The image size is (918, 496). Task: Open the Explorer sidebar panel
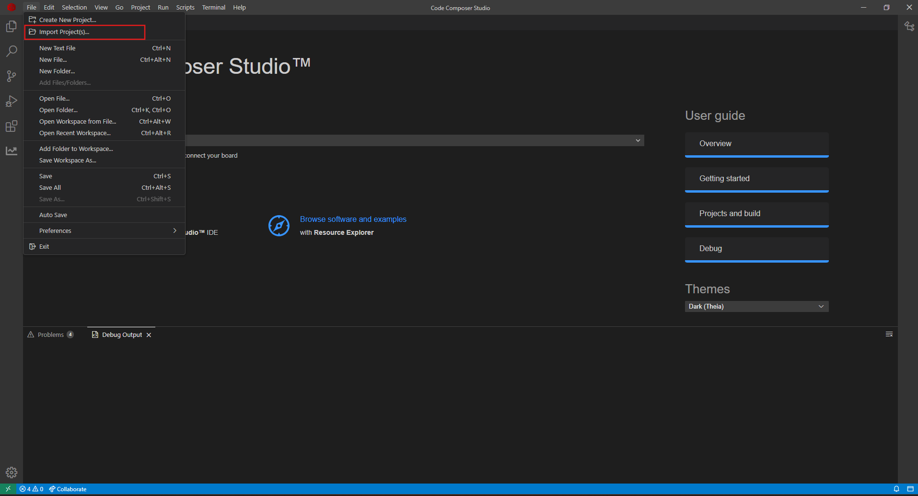[x=11, y=26]
